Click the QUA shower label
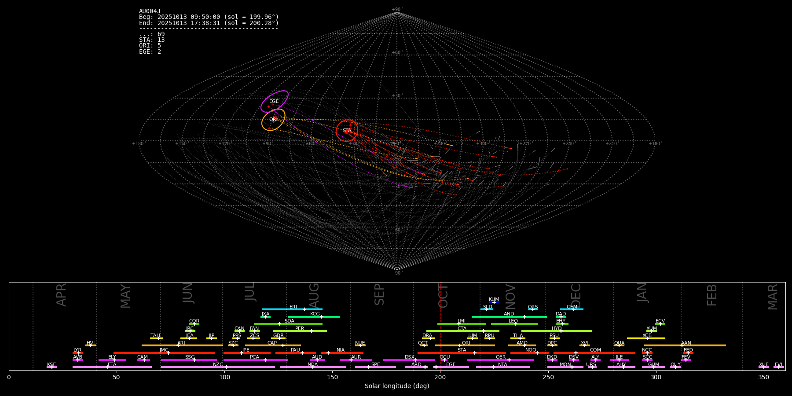This screenshot has height=396, width=792. (619, 343)
